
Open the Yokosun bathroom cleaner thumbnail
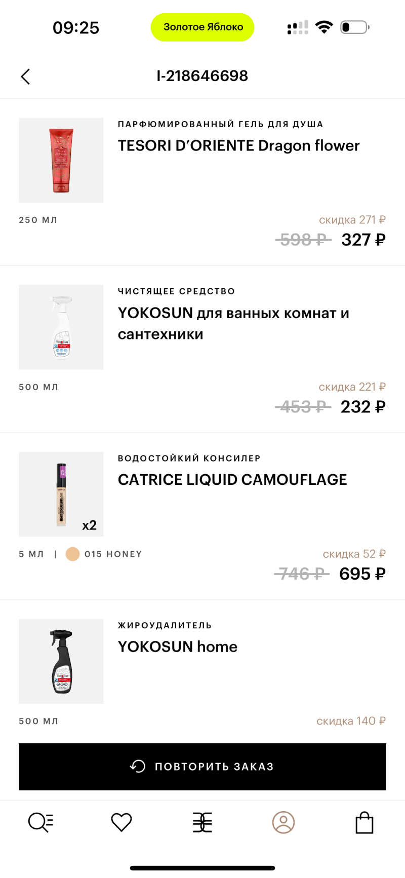coord(61,327)
